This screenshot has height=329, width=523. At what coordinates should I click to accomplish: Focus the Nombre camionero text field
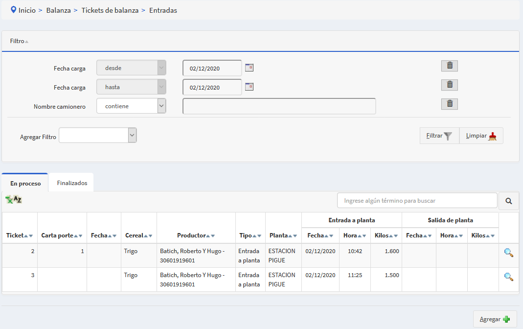pyautogui.click(x=279, y=106)
